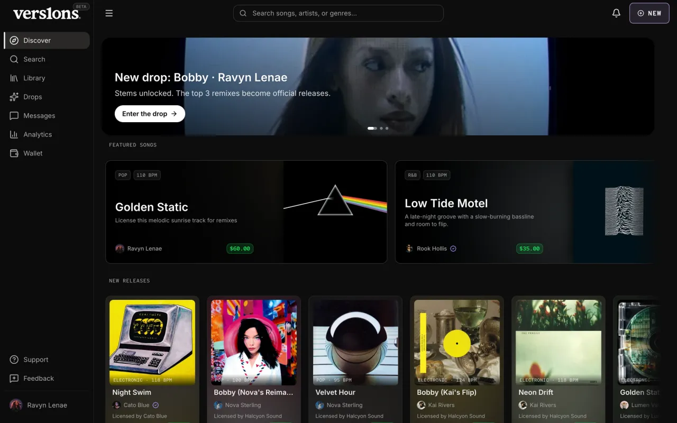The width and height of the screenshot is (677, 423).
Task: Open the Analytics page
Action: pos(47,134)
